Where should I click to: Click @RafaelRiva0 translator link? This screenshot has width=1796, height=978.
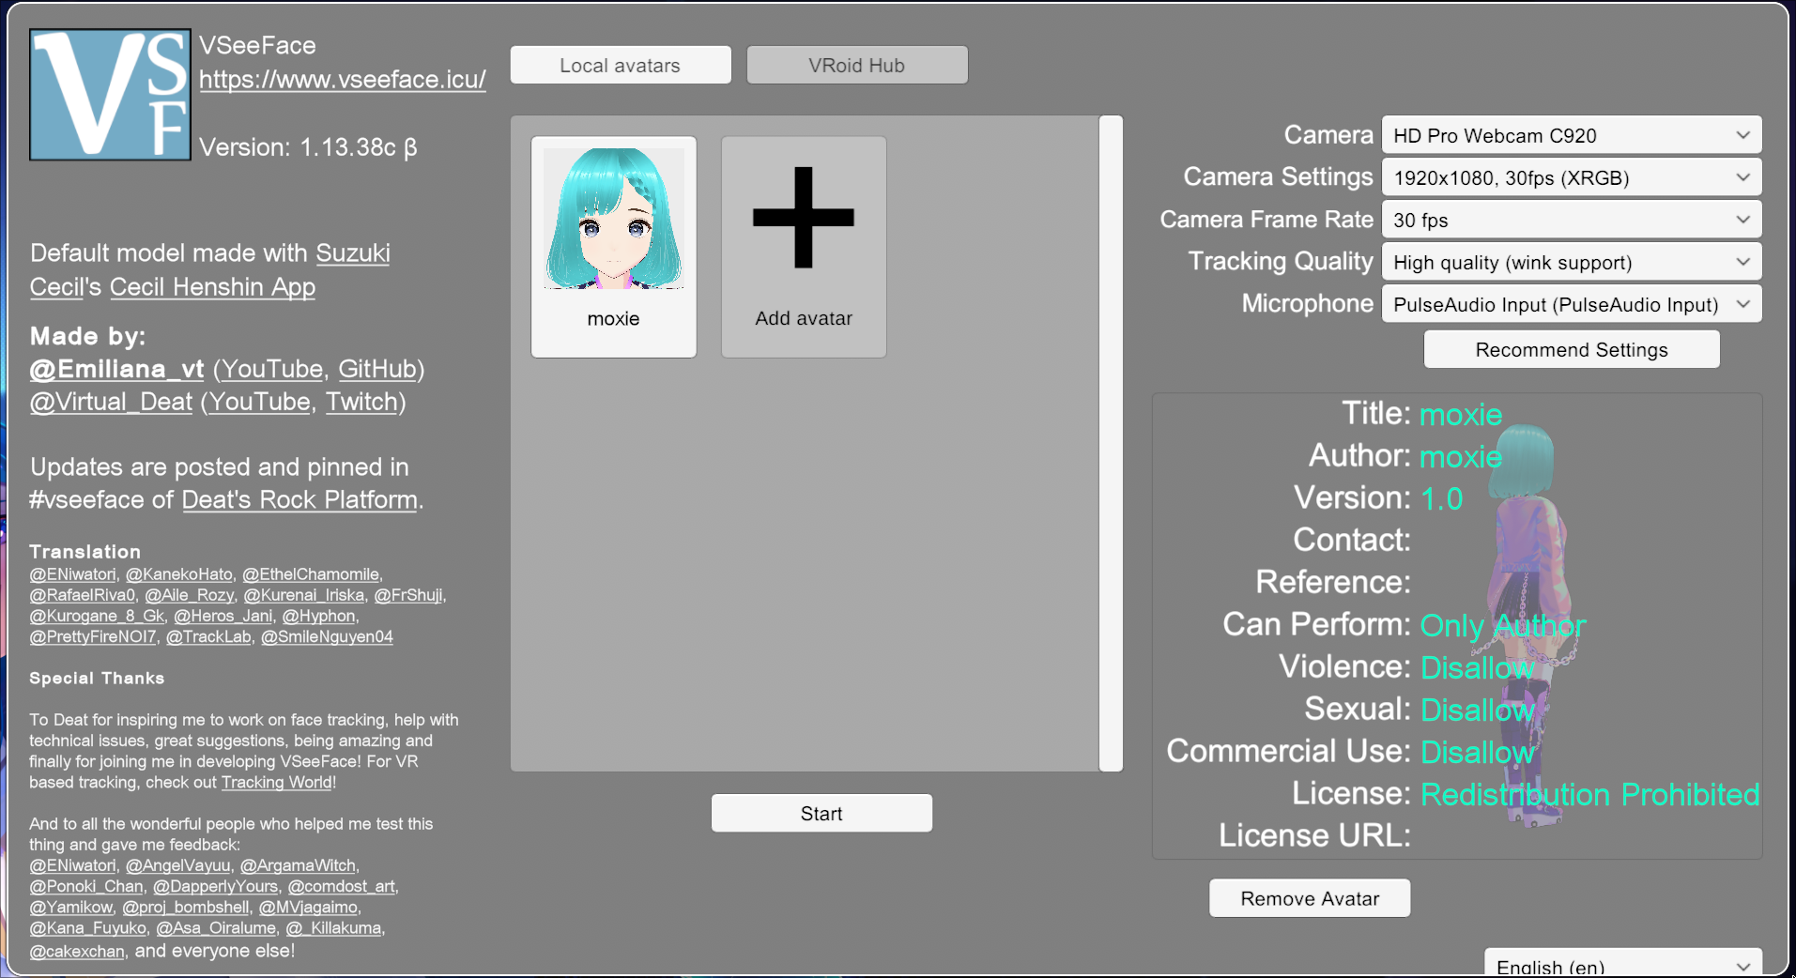[83, 595]
